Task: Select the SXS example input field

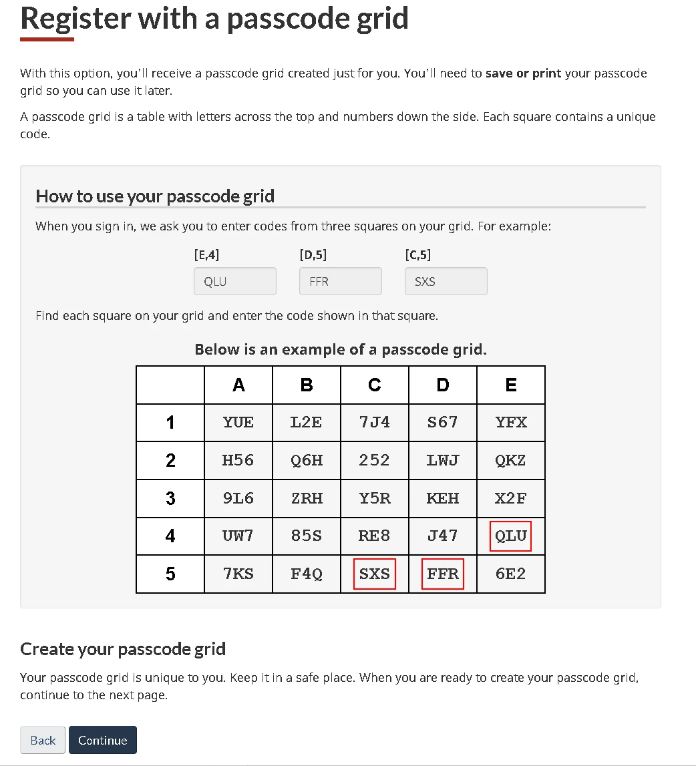Action: (446, 281)
